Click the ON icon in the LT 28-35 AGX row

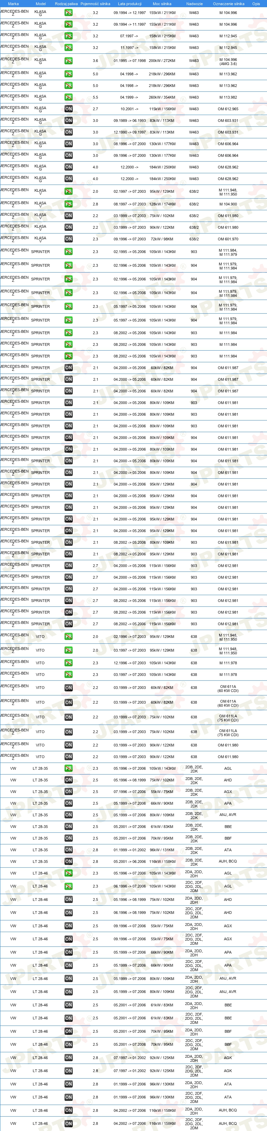[x=68, y=792]
